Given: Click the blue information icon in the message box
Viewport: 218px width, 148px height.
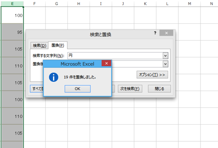Looking at the screenshot, I should 54,77.
